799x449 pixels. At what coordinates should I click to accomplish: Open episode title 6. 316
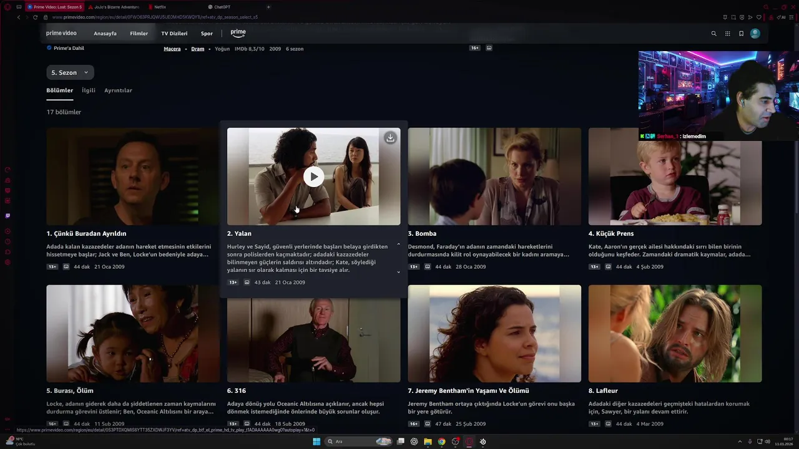pyautogui.click(x=236, y=390)
